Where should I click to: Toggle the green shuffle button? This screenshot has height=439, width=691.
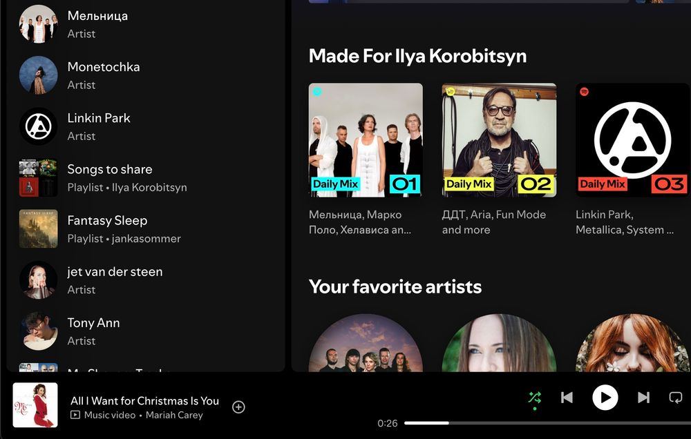(535, 398)
